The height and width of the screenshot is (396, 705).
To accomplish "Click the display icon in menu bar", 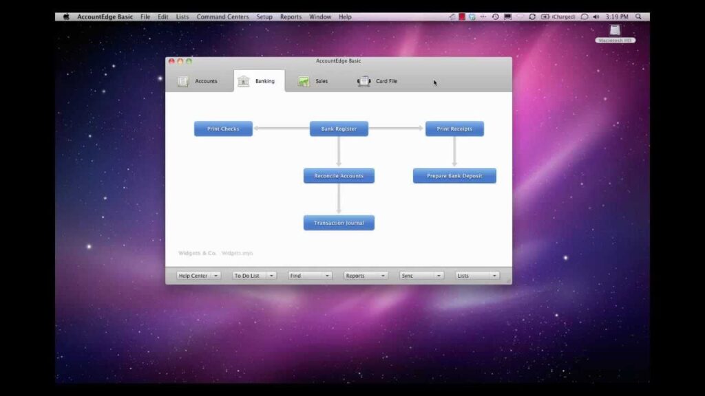I will click(x=507, y=16).
